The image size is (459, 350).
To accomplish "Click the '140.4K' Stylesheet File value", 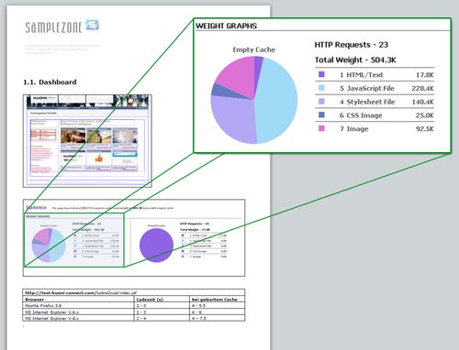I will click(423, 102).
